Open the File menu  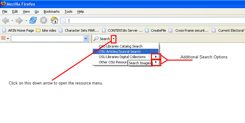[5, 11]
